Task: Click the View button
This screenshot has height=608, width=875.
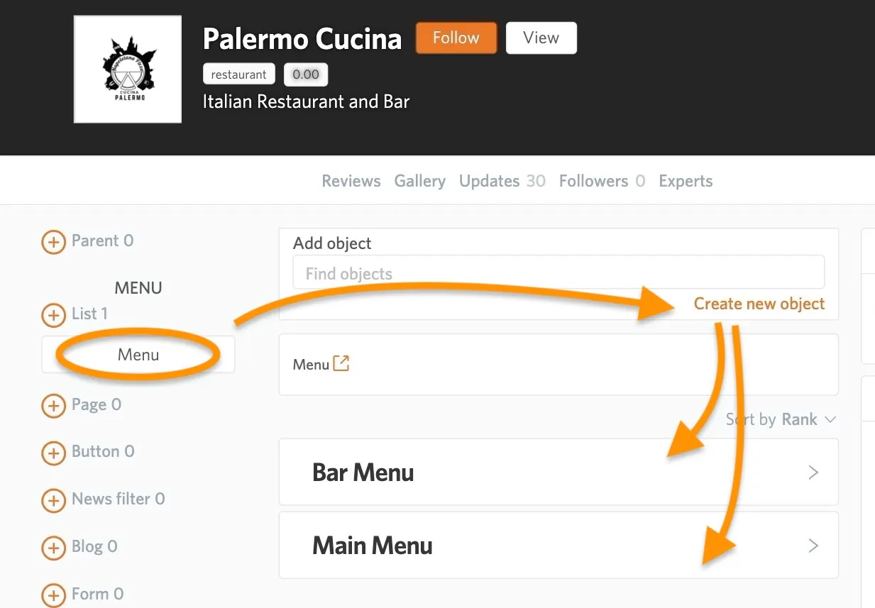Action: coord(541,38)
